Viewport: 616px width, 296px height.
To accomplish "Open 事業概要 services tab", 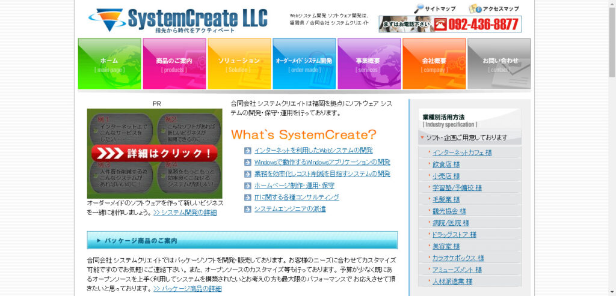I will tap(369, 64).
